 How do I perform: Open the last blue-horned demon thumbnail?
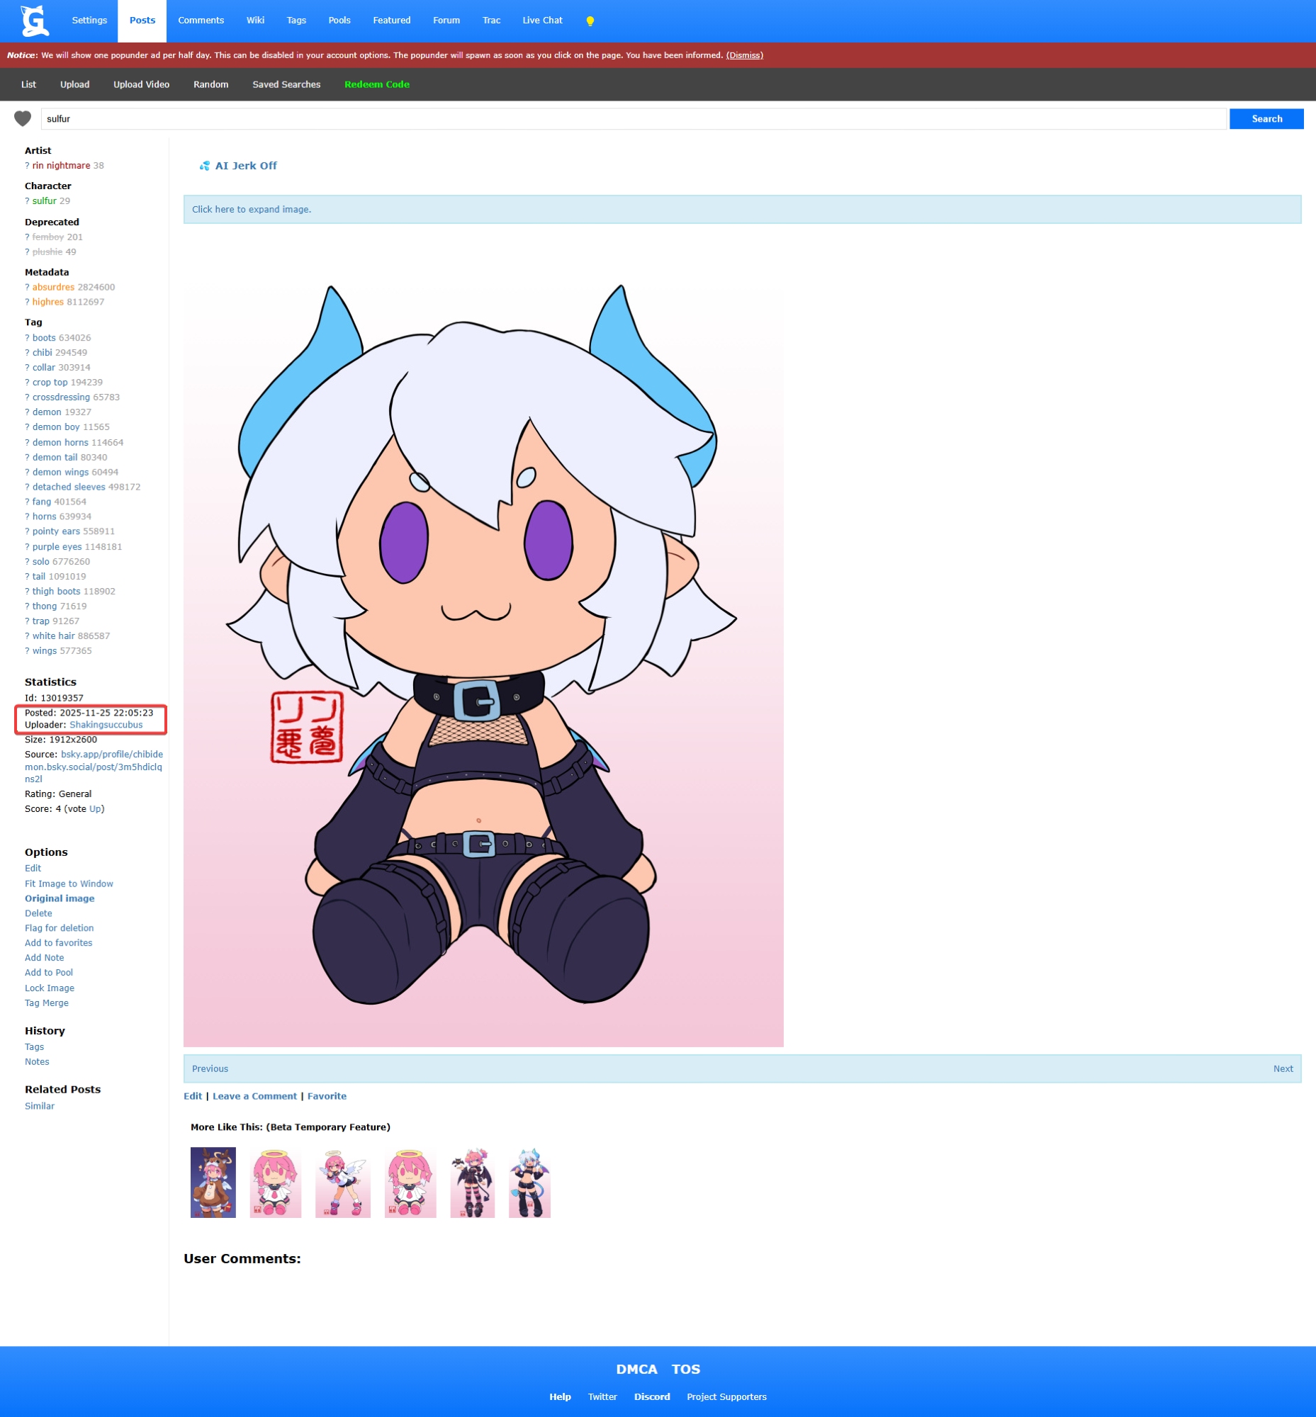(x=529, y=1182)
